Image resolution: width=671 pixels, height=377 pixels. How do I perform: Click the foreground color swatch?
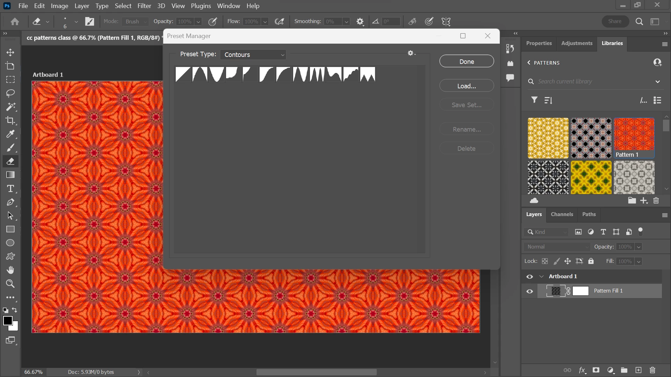point(7,320)
